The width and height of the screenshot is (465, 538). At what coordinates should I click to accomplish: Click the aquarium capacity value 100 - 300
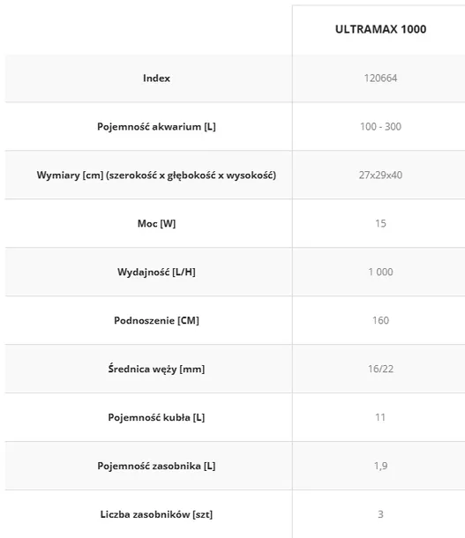tap(380, 127)
